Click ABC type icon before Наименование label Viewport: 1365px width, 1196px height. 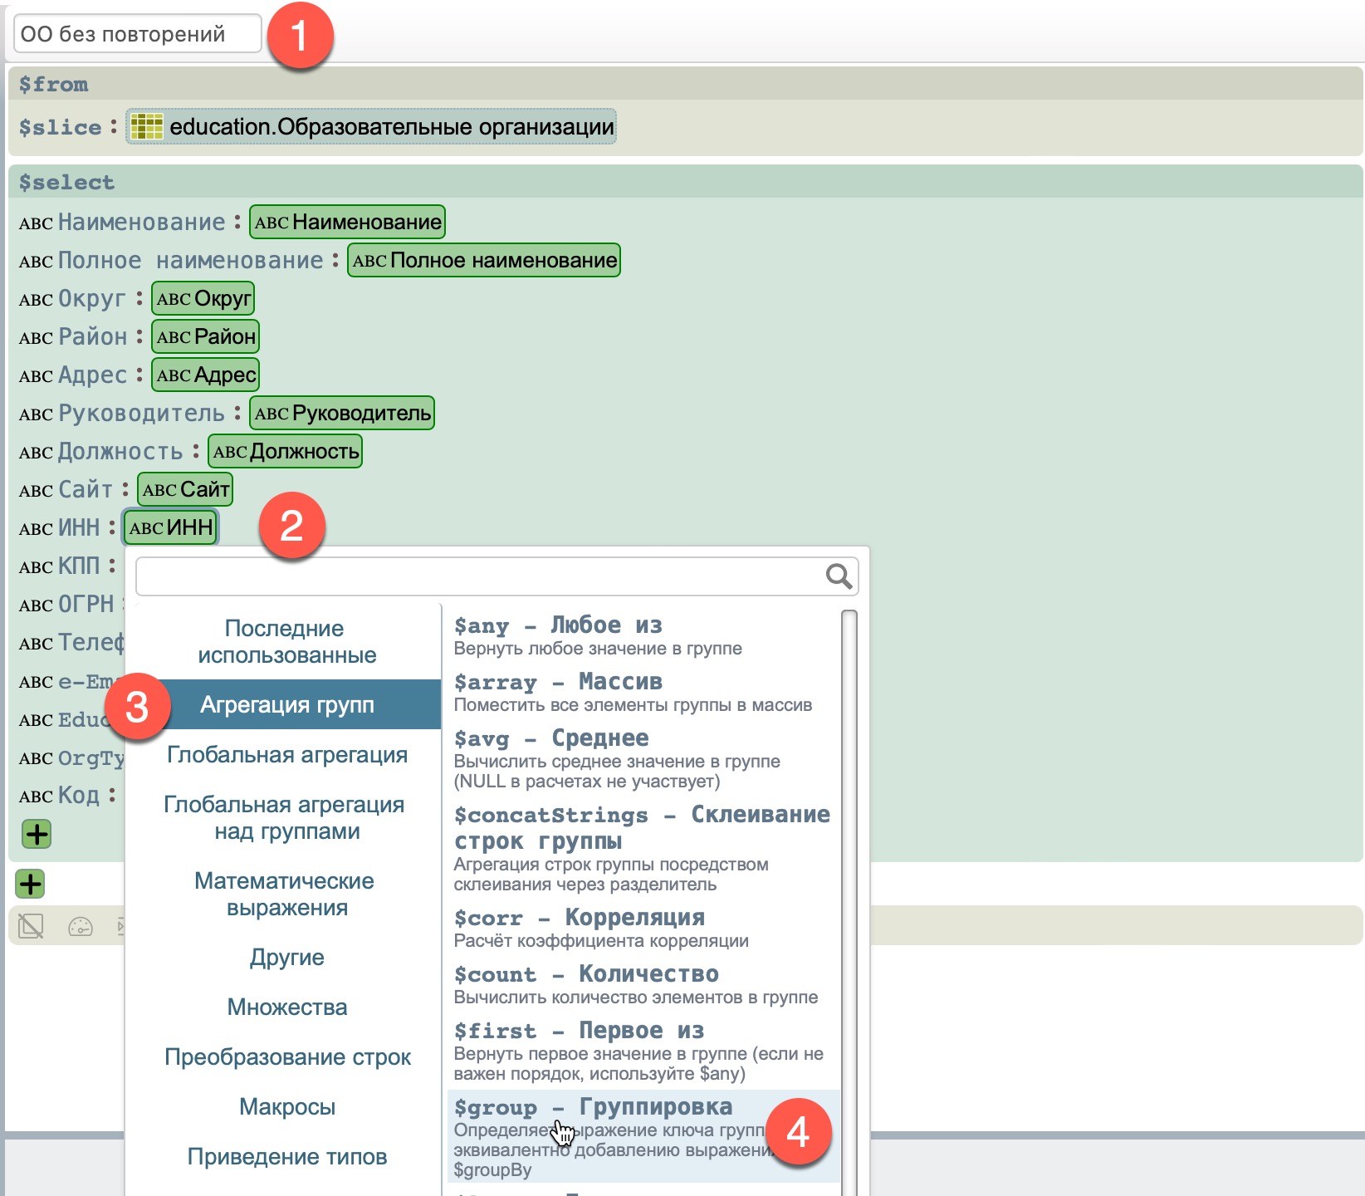click(36, 223)
